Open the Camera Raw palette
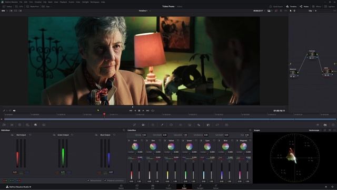The height and width of the screenshot is (190, 337). pos(4,125)
